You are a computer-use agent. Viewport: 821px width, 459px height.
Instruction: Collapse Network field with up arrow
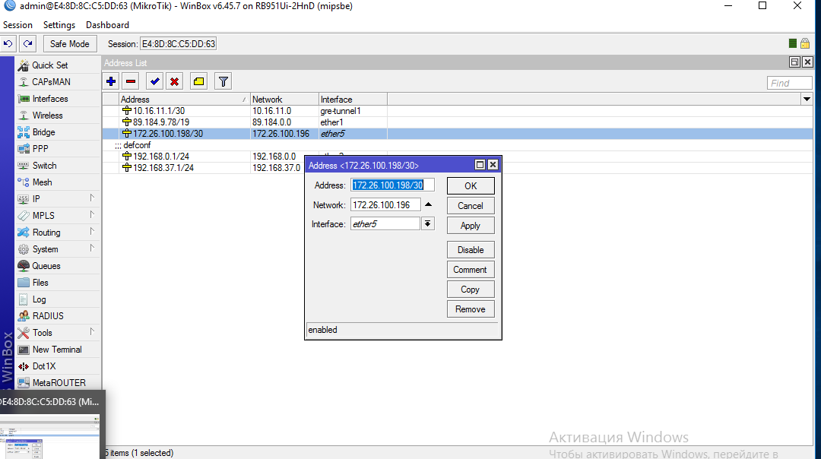pyautogui.click(x=428, y=204)
